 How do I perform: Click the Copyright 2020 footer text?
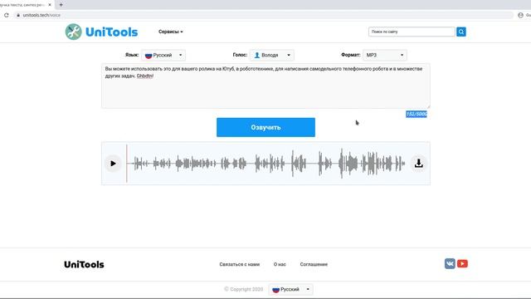(243, 289)
